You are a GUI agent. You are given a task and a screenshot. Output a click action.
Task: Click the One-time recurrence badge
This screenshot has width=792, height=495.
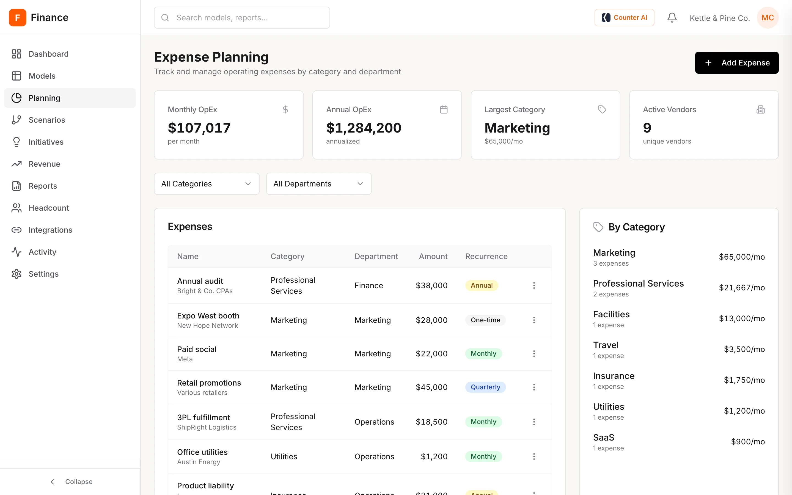(485, 320)
